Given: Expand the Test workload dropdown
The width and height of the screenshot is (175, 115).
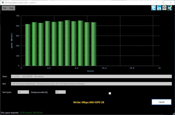Looking at the screenshot, I should tap(91, 84).
